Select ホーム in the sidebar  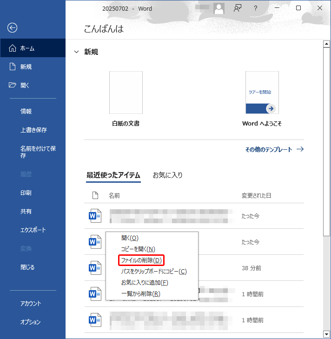click(x=33, y=48)
